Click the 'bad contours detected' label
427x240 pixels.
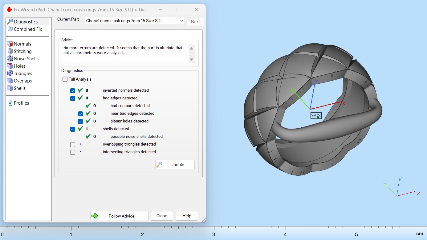point(130,106)
